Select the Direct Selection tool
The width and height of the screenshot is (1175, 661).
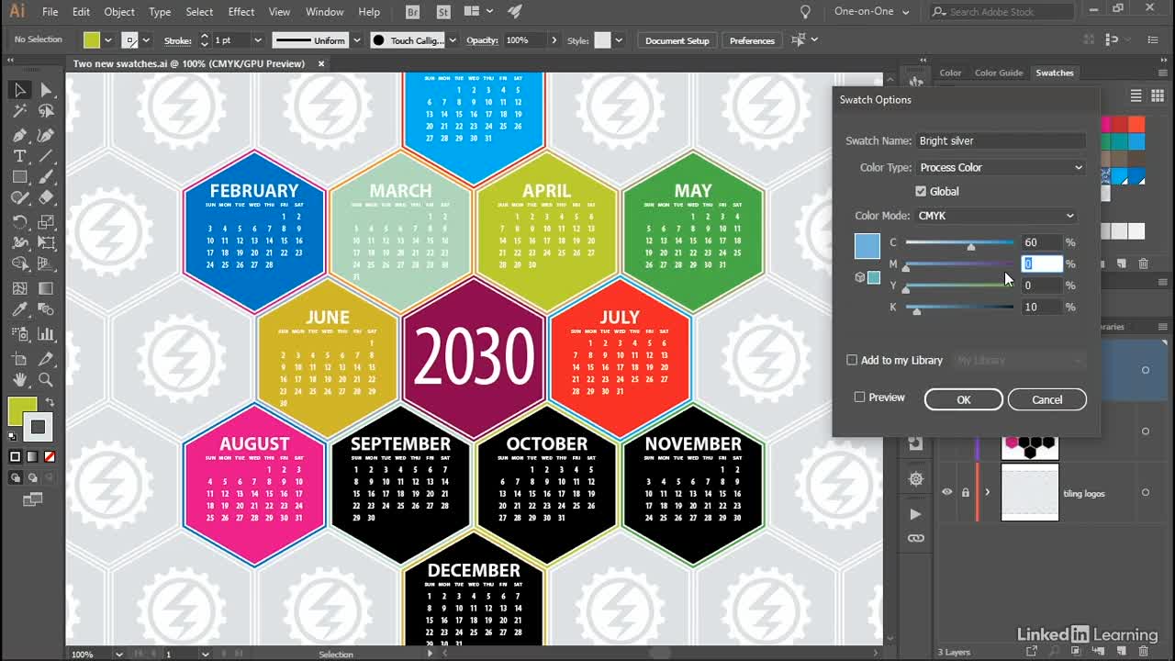coord(46,90)
